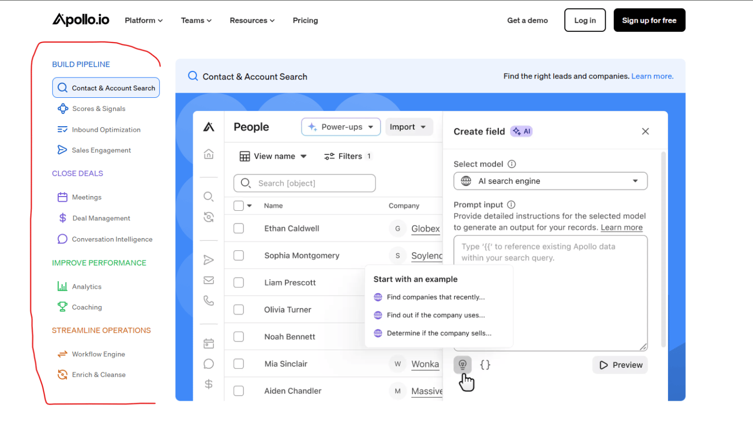Viewport: 753px width, 422px height.
Task: Click the Prompt input info icon
Action: tap(511, 205)
